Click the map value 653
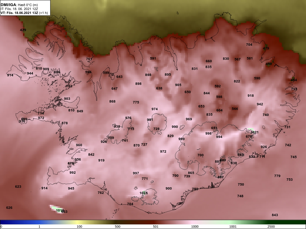 click(x=201, y=106)
